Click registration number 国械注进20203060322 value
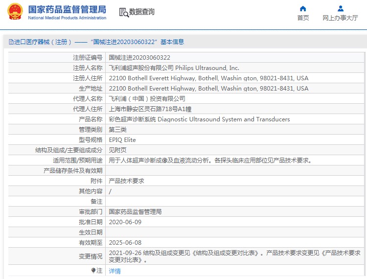 139,58
